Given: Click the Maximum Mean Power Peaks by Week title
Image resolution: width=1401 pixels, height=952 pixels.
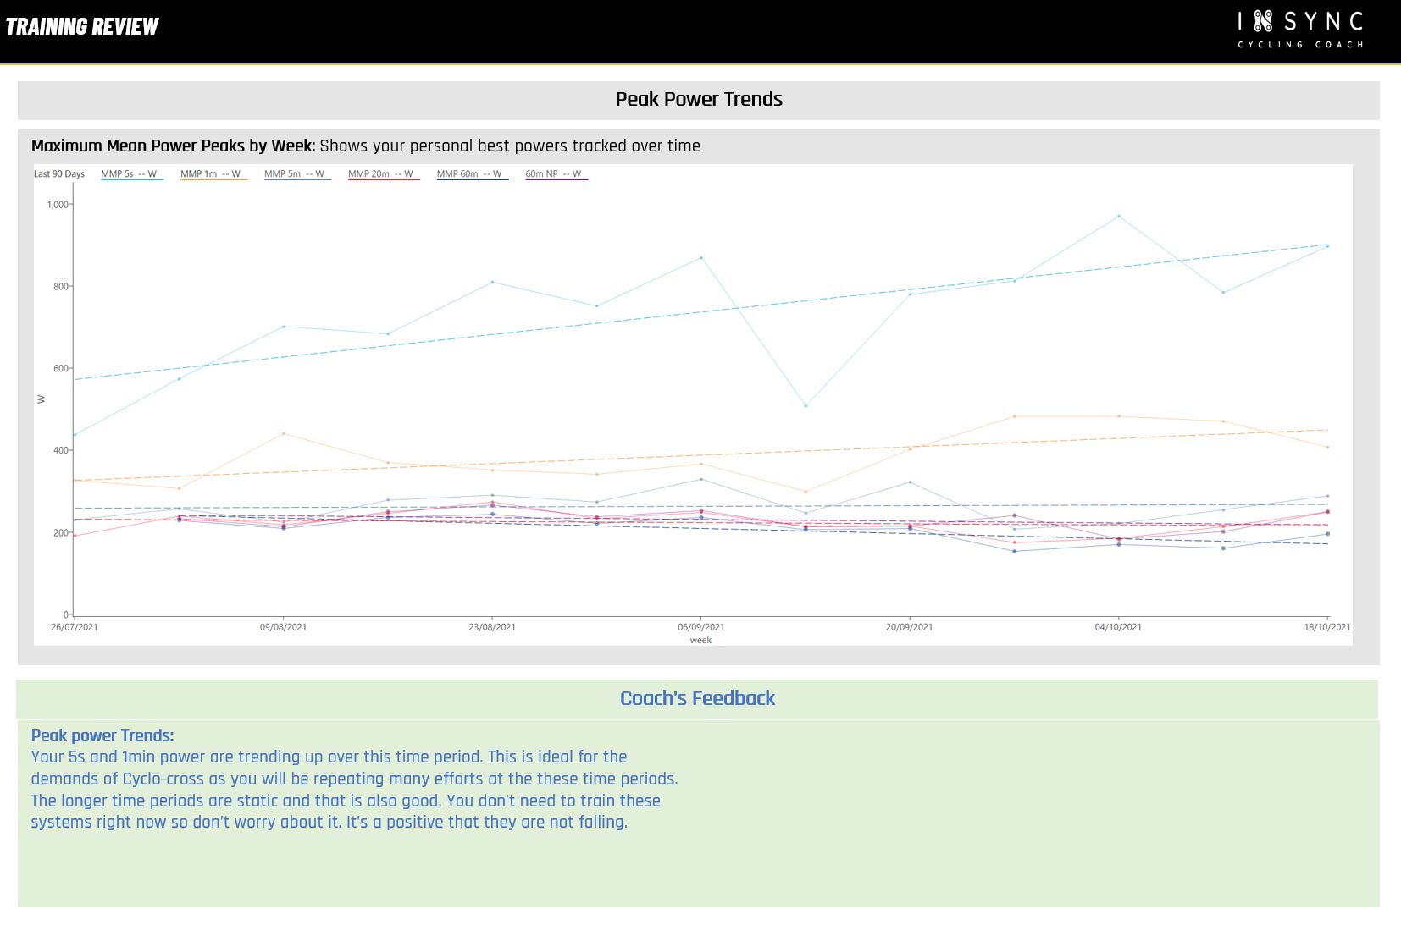Looking at the screenshot, I should pos(173,146).
